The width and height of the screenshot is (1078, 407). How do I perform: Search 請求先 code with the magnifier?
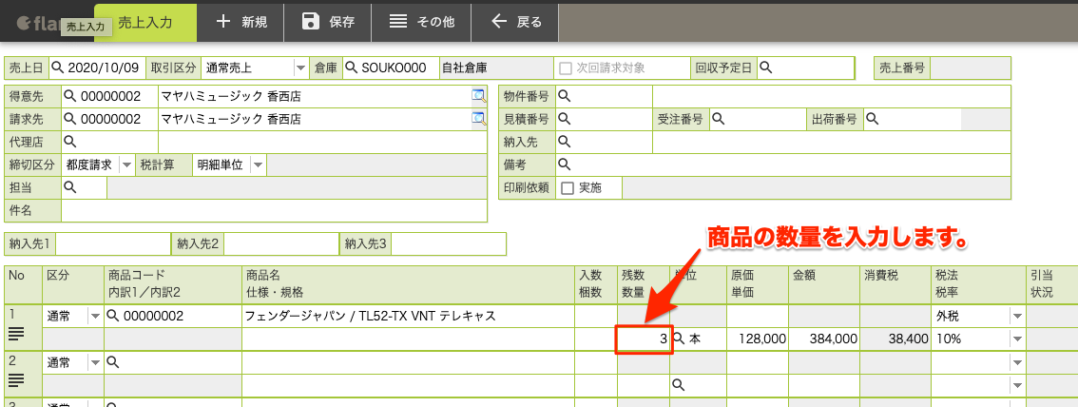point(70,119)
